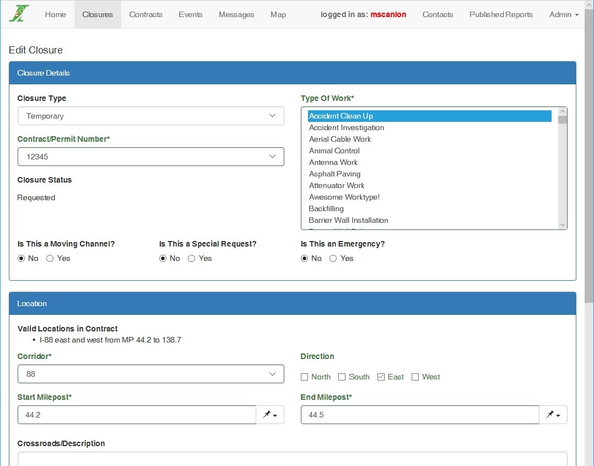The height and width of the screenshot is (466, 594).
Task: Go to the Contracts tab
Action: pos(145,14)
